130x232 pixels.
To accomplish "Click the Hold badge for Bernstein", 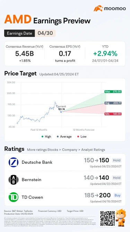I will tap(117, 178).
